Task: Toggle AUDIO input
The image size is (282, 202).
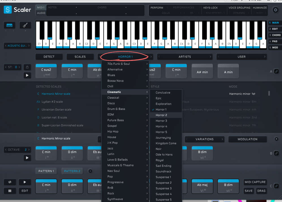Action: pos(41,13)
